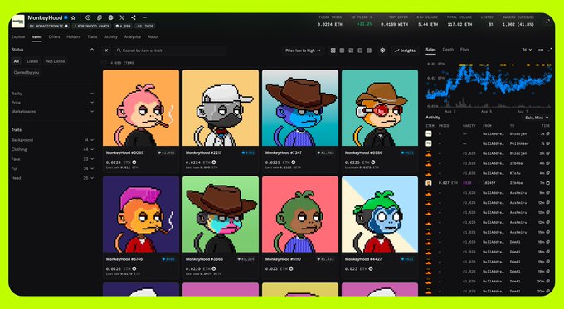The width and height of the screenshot is (564, 309).
Task: Favorite the MonkeyHood collection with the star
Action: pos(73,17)
